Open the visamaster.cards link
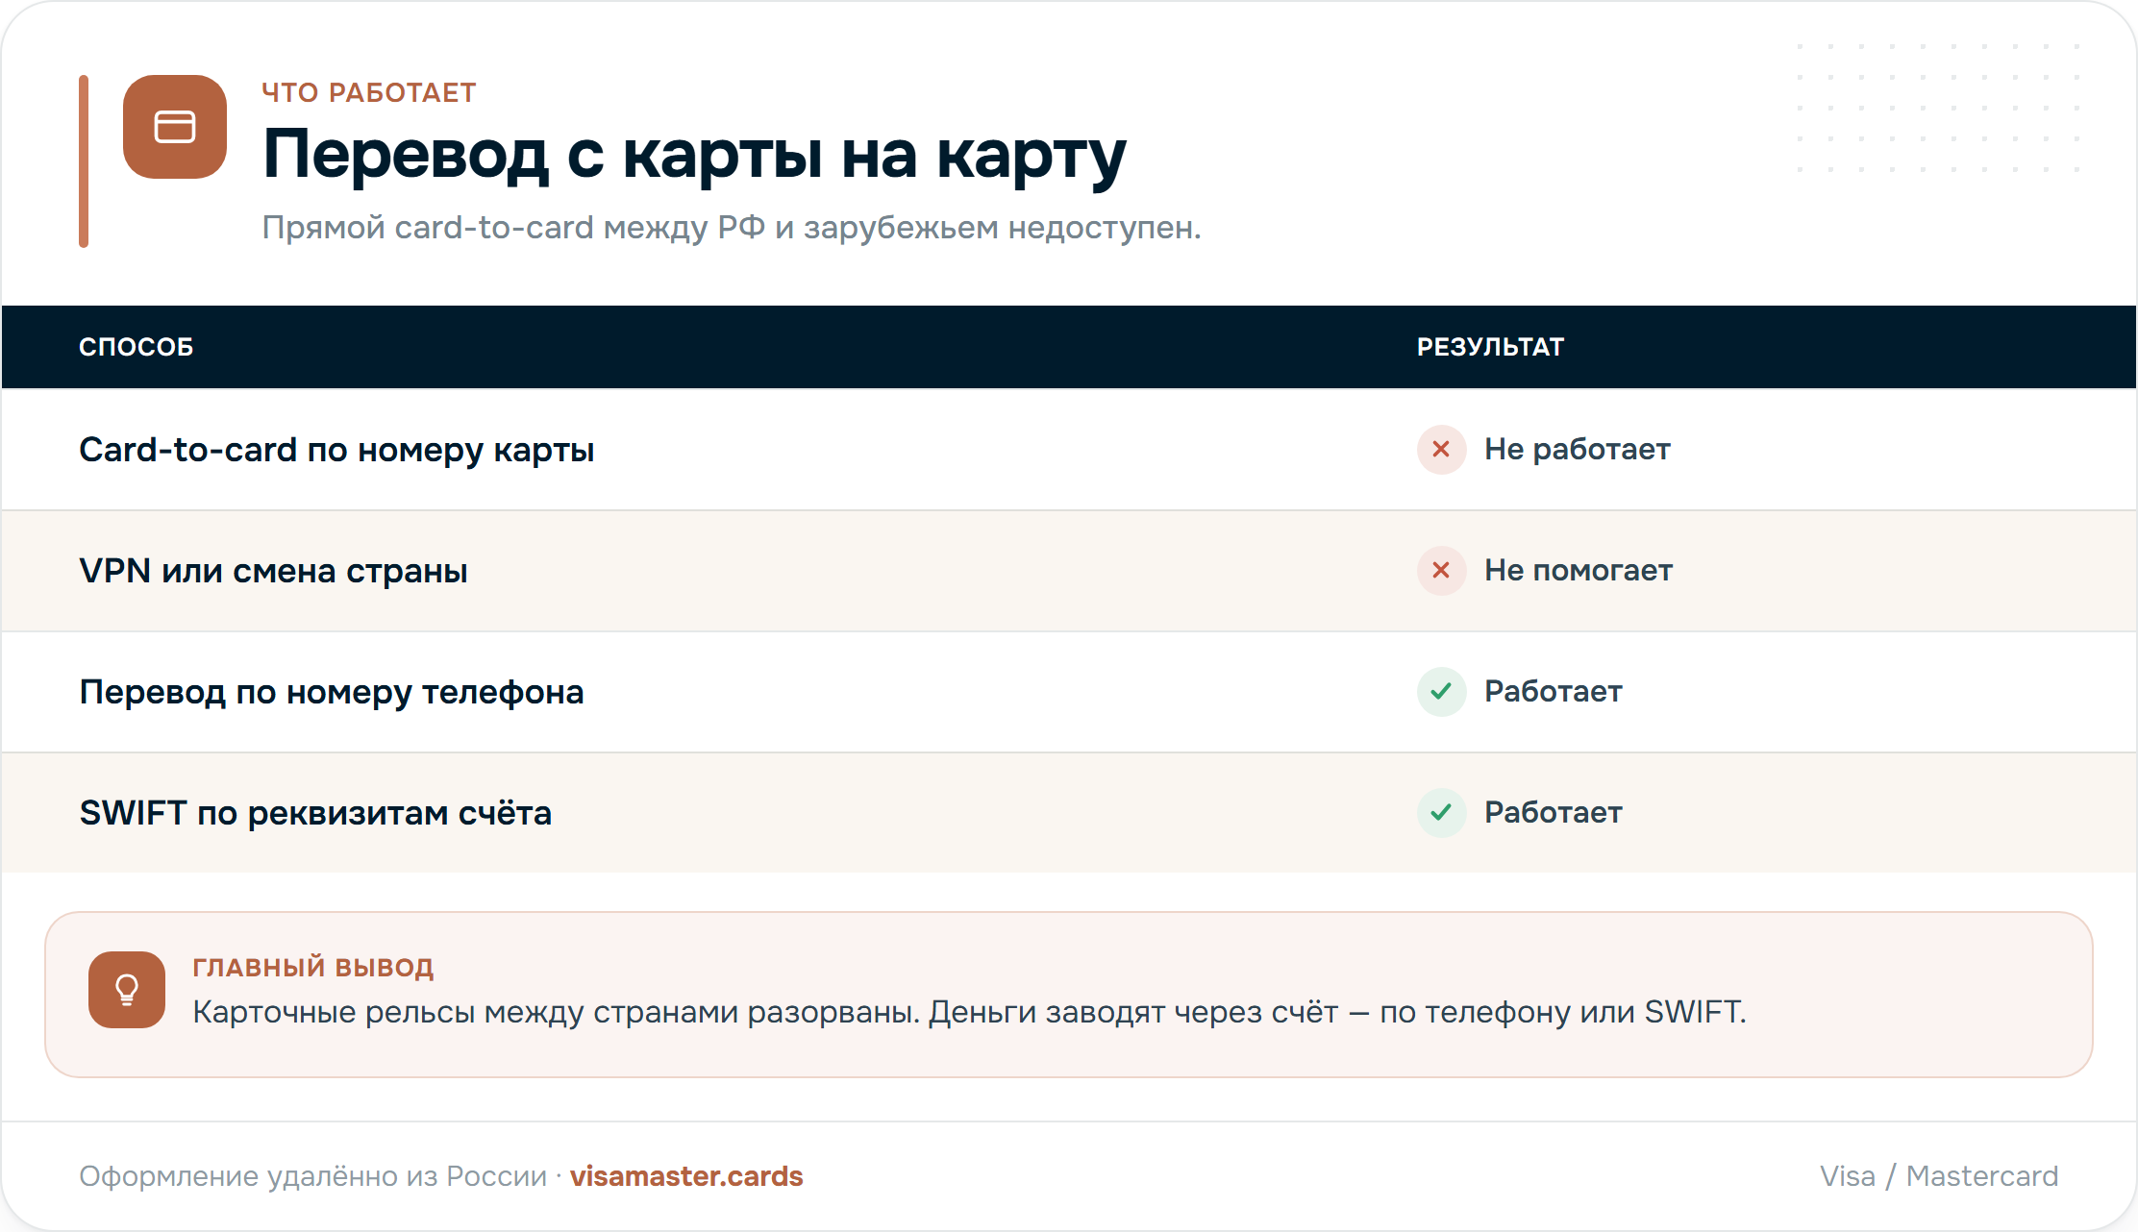Viewport: 2138px width, 1232px height. click(x=686, y=1176)
